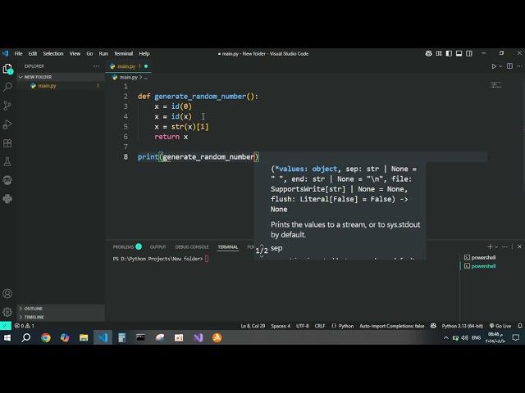Open the Accounts menu icon
The height and width of the screenshot is (393, 525).
pyautogui.click(x=7, y=293)
